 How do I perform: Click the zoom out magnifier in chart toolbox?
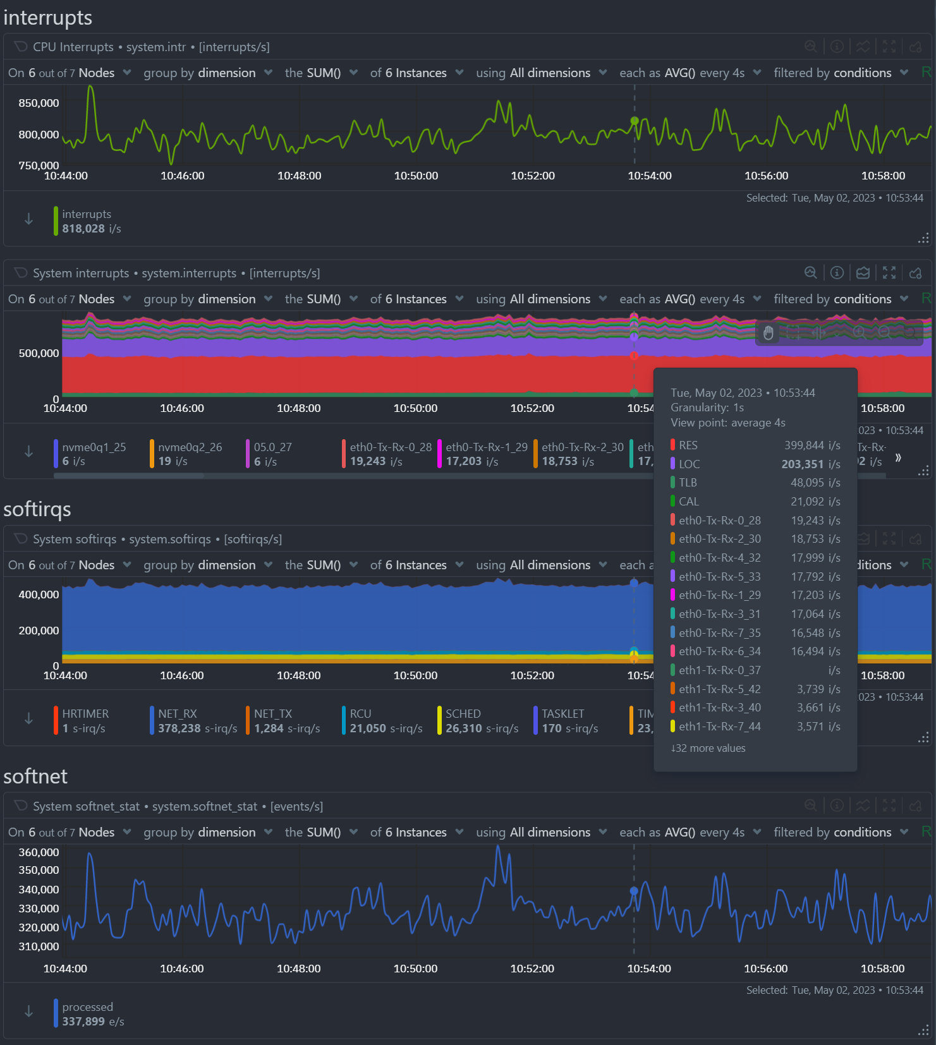coord(885,333)
